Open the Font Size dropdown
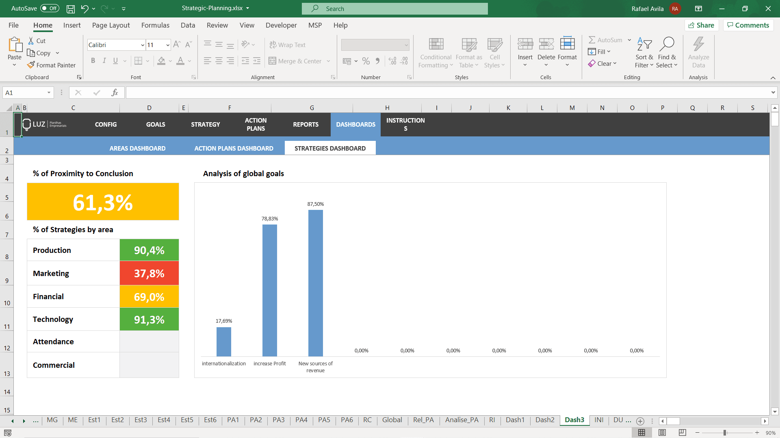Screen dimensions: 780x438 pos(167,45)
